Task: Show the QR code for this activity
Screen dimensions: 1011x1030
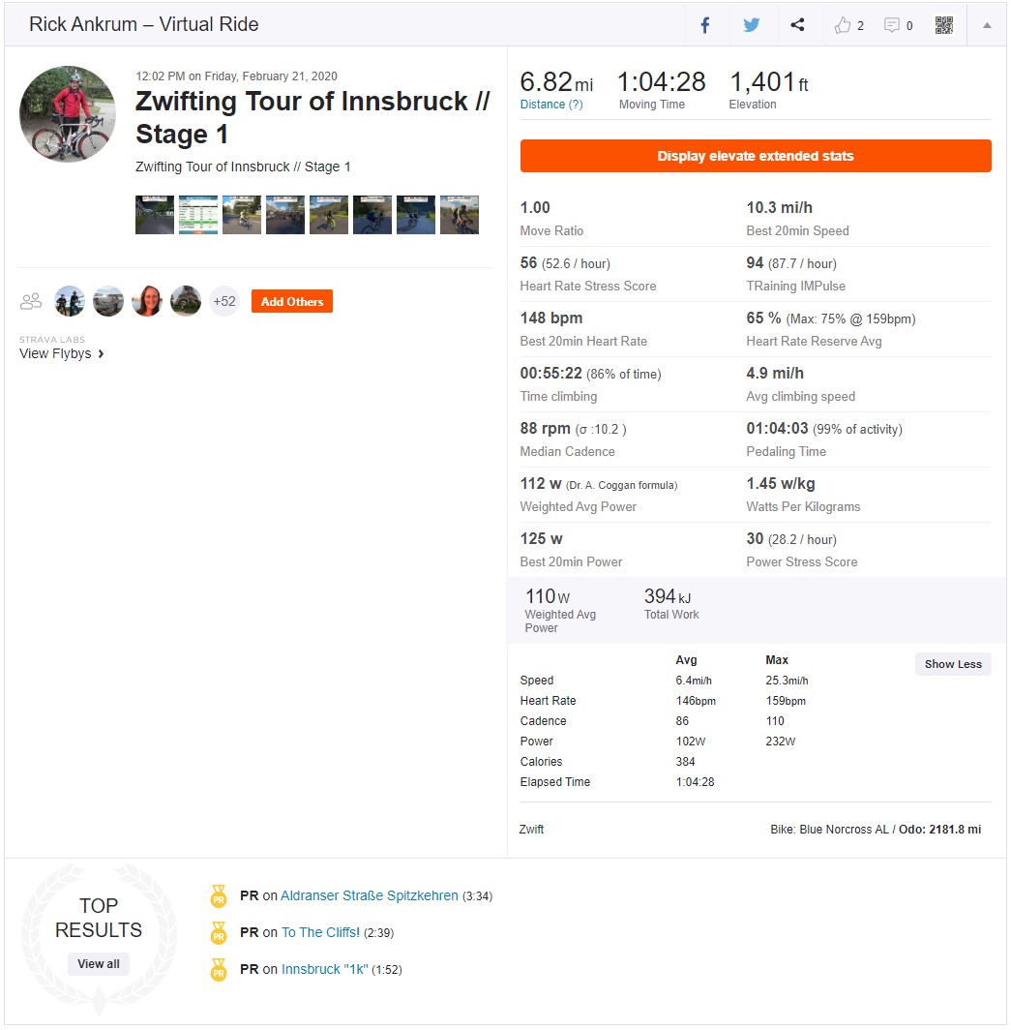Action: coord(943,25)
